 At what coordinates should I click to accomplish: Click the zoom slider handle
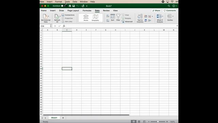coord(158,122)
